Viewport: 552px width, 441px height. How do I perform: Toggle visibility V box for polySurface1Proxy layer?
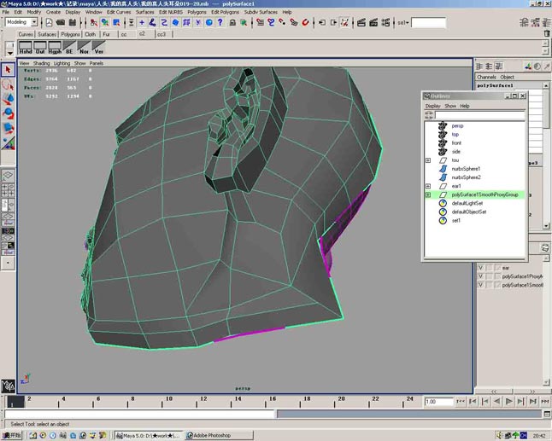click(481, 276)
